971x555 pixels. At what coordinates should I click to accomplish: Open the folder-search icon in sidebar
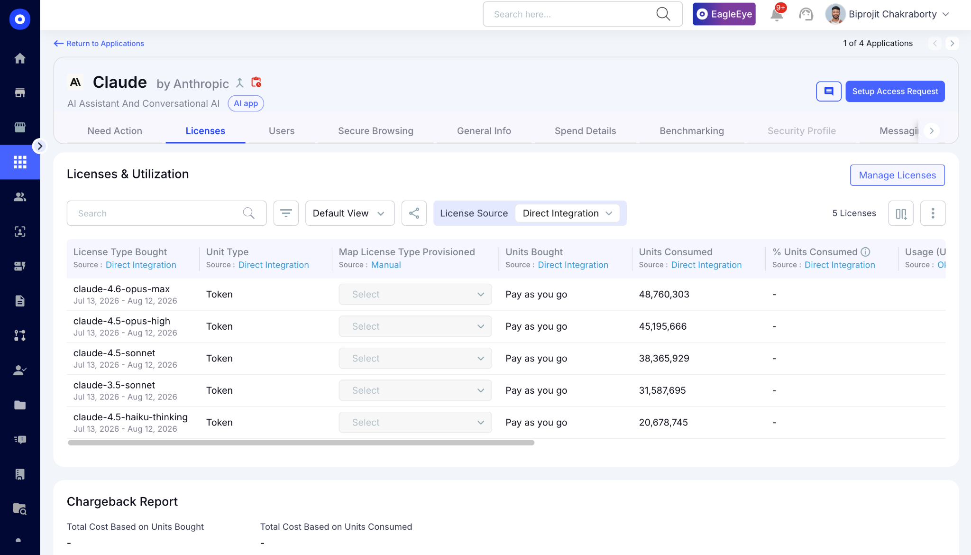click(x=20, y=509)
